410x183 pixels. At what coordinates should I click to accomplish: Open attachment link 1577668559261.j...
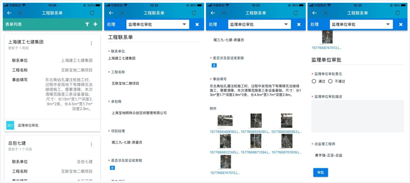click(x=256, y=132)
